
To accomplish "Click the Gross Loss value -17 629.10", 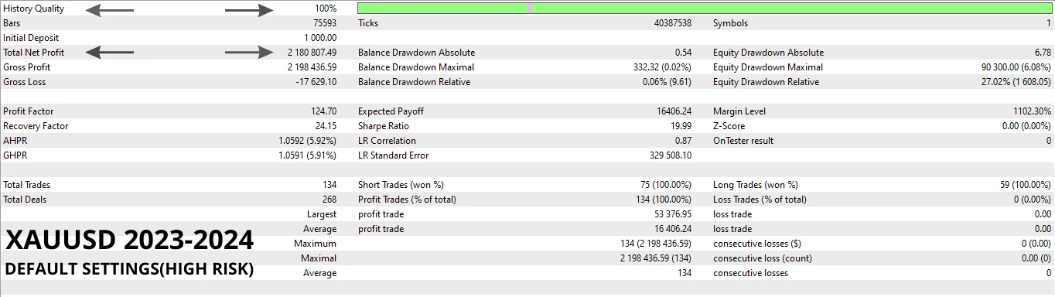I will pyautogui.click(x=316, y=82).
